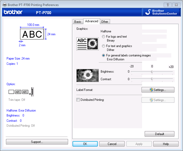Screen dimensions: 183x151
Task: Click the Brightness slider handle
Action: 152,72
